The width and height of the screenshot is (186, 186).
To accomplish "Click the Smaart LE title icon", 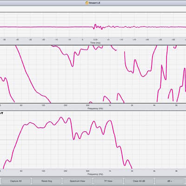I will [x=87, y=3].
